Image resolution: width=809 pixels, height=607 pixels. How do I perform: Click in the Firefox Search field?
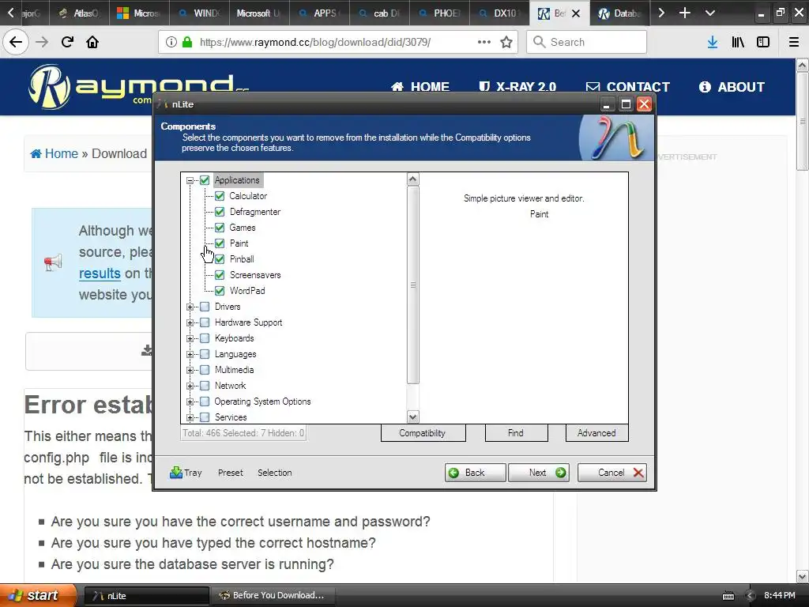click(587, 42)
